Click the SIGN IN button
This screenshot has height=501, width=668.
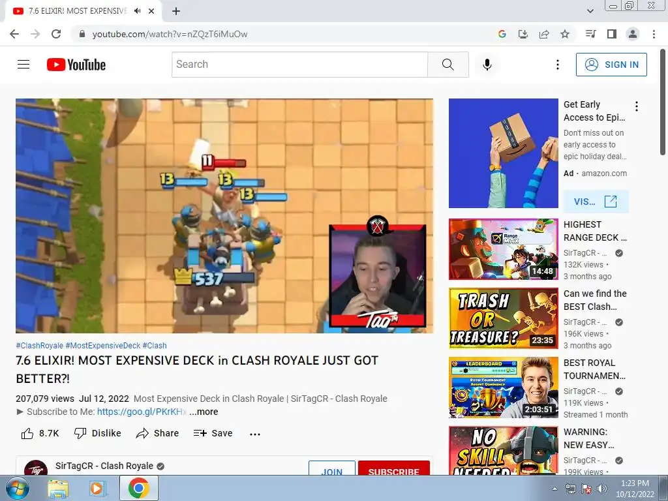tap(611, 65)
